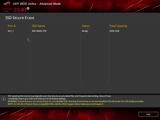Select the M.2_1 port entry

coord(11,31)
